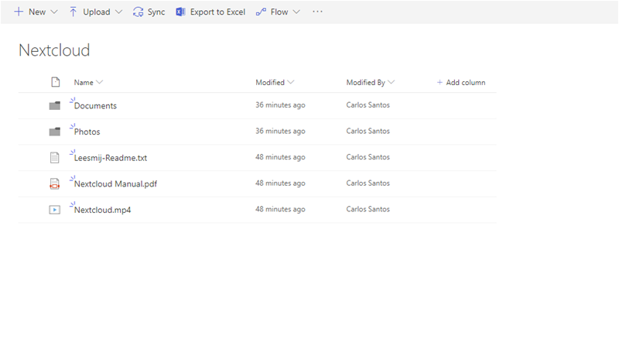Click the file type column header icon

tap(55, 82)
